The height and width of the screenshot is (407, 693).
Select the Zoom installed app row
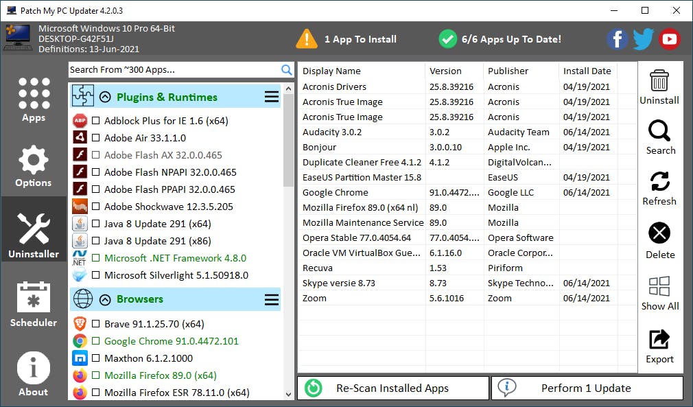467,299
